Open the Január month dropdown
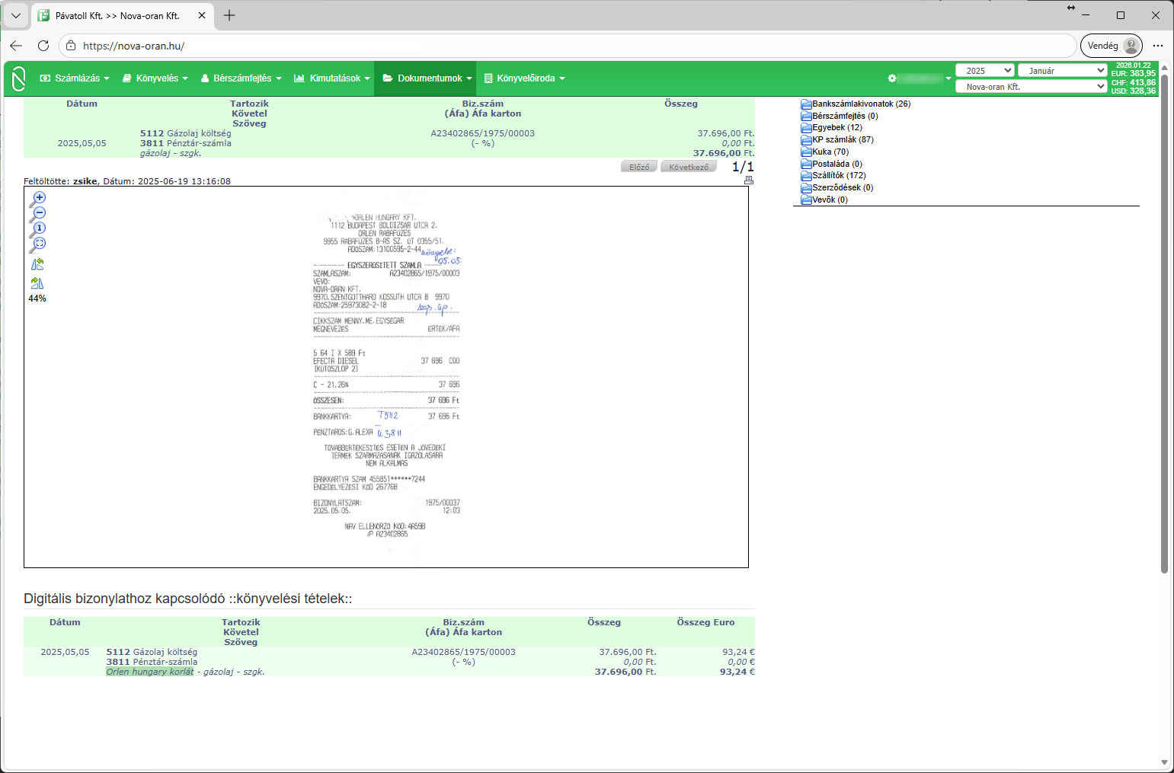The image size is (1174, 773). [x=1061, y=70]
